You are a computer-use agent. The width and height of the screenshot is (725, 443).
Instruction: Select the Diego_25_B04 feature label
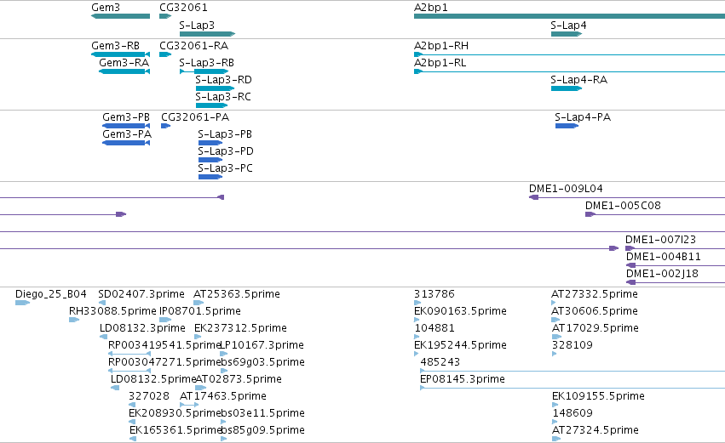point(51,294)
